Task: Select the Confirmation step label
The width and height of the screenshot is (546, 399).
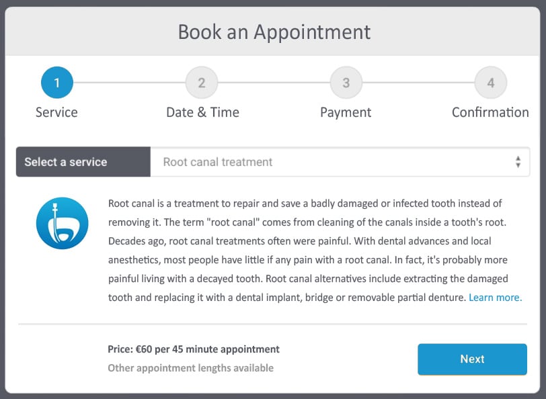Action: [490, 112]
